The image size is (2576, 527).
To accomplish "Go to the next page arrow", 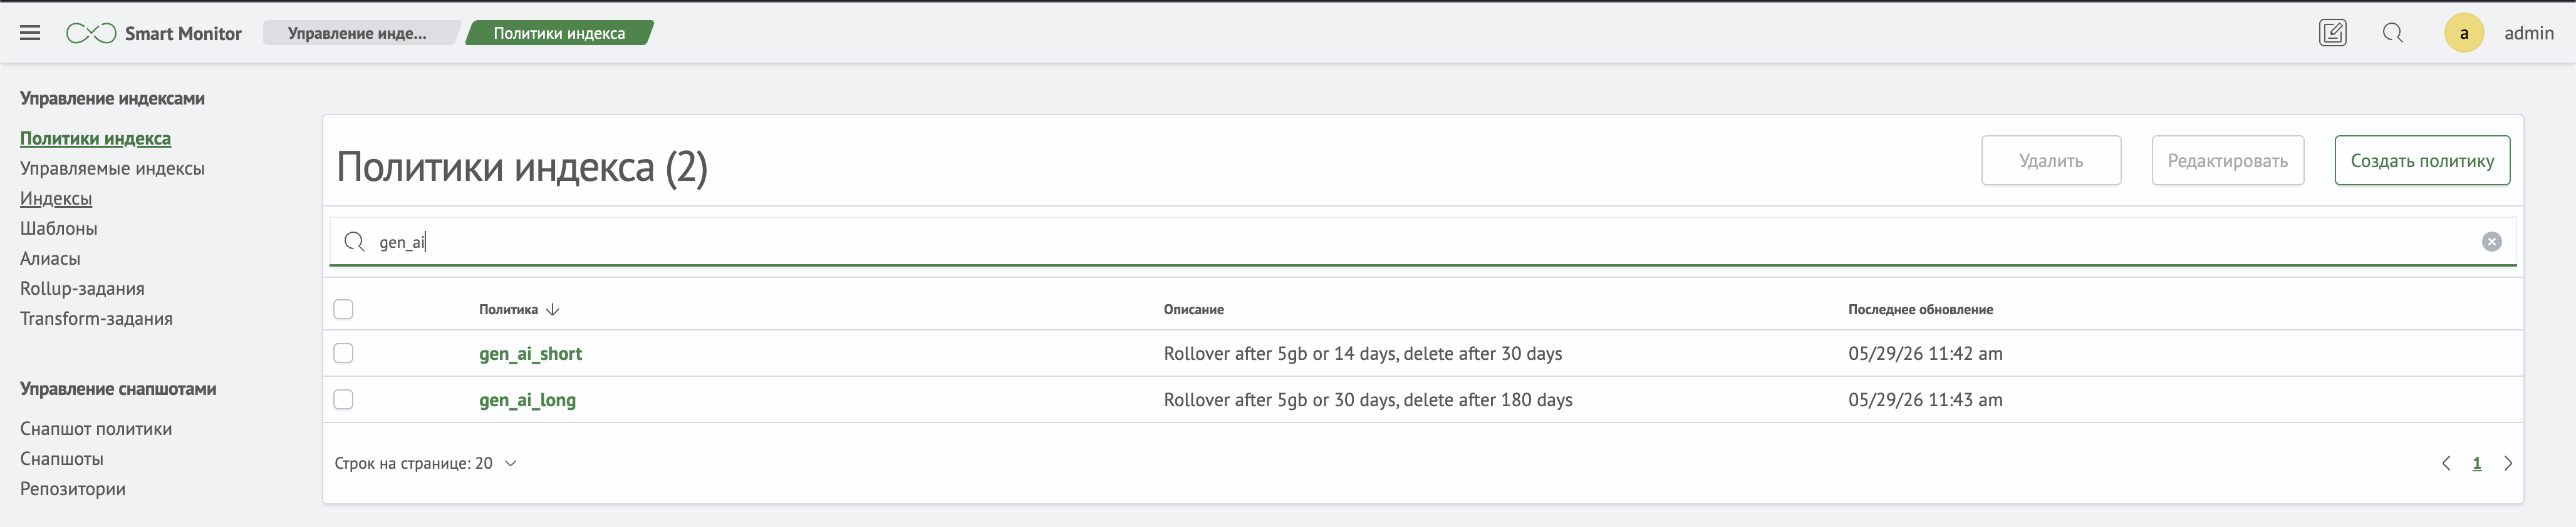I will pyautogui.click(x=2507, y=463).
